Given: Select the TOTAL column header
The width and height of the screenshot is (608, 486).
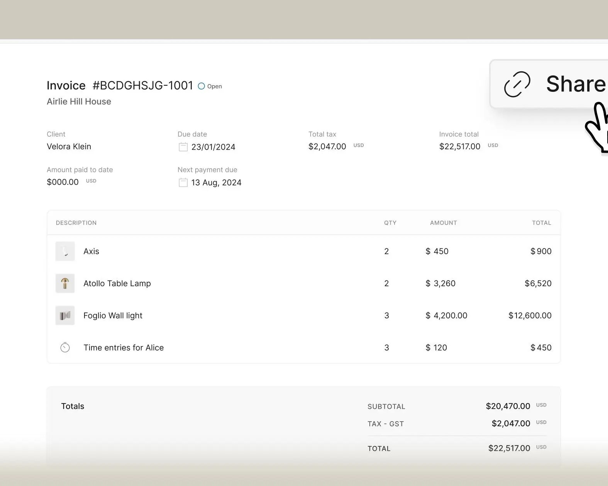Looking at the screenshot, I should tap(541, 223).
